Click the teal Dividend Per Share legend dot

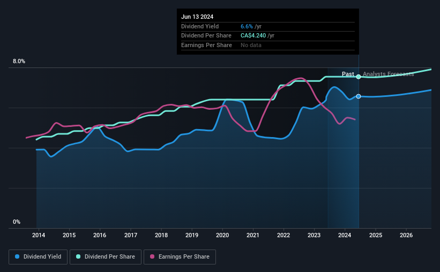(x=78, y=256)
